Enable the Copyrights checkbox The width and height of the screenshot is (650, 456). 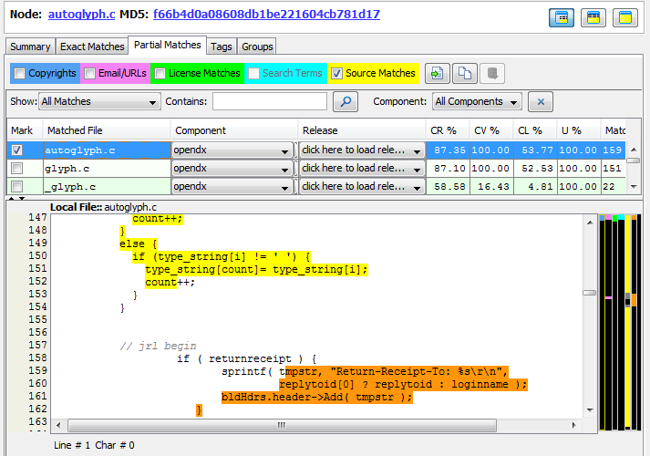[18, 74]
